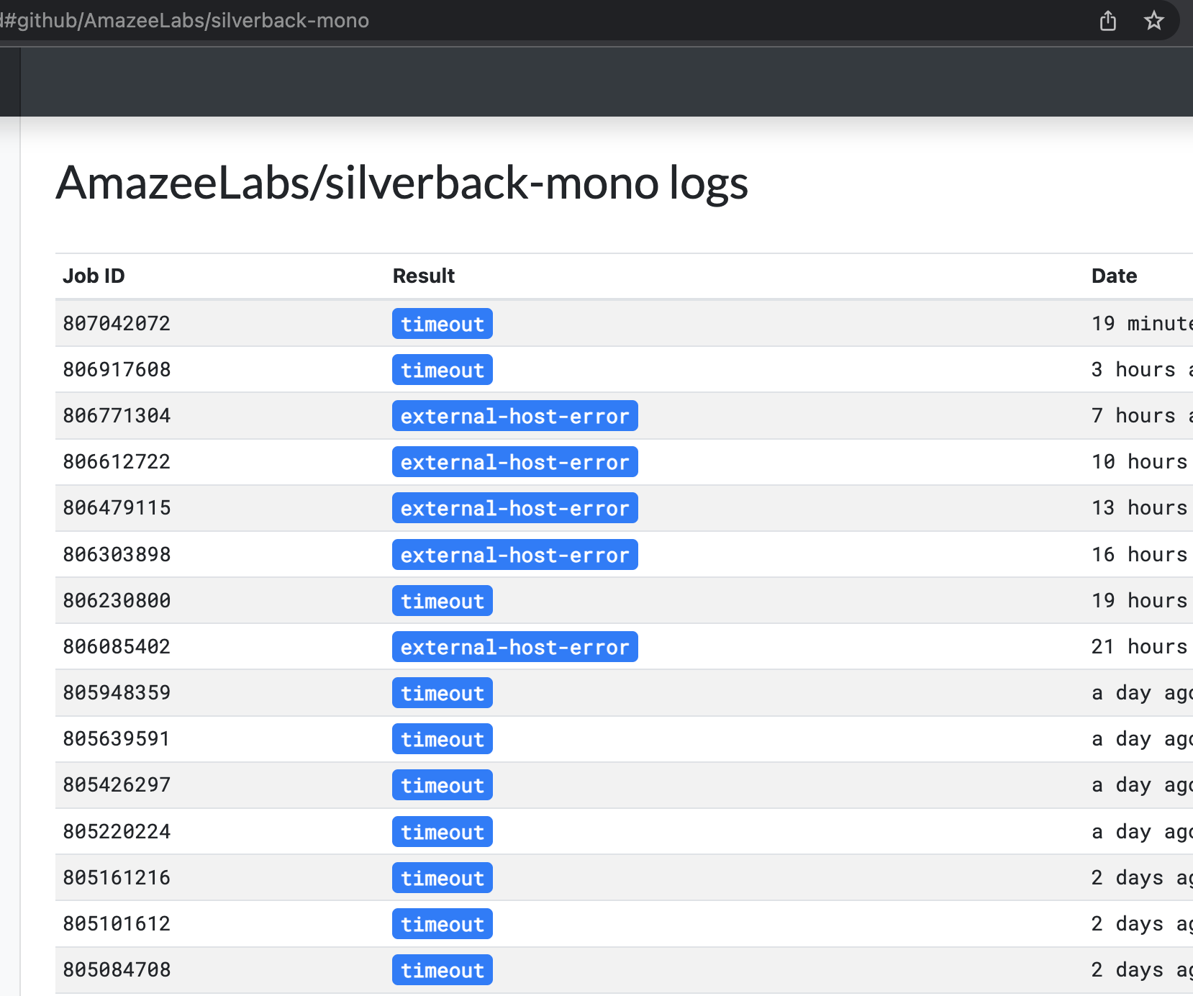Select the timeout badge for job 807042072
This screenshot has width=1193, height=996.
(x=442, y=323)
